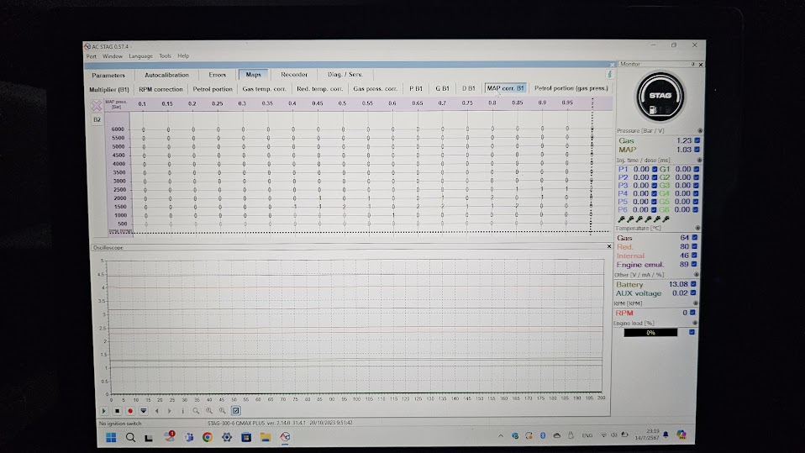This screenshot has height=453, width=805.
Task: Click the STAG fuel switch gauge
Action: [660, 96]
